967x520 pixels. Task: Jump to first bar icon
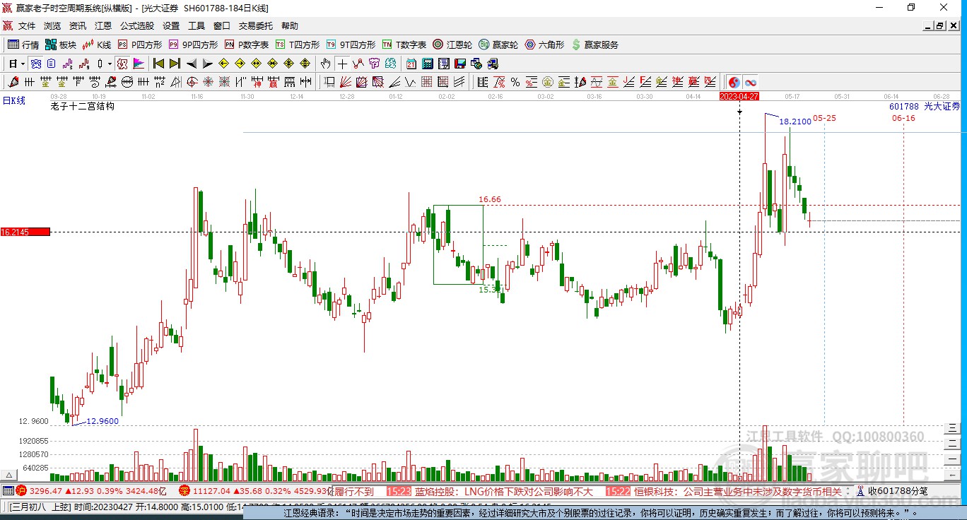159,64
